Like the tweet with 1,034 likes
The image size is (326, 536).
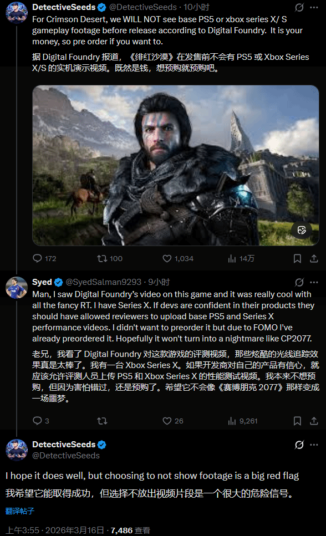[177, 258]
